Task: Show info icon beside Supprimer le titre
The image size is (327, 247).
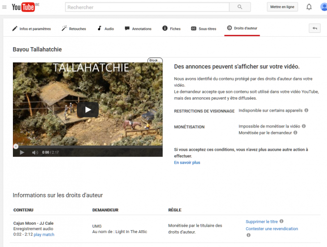Action: [x=281, y=221]
